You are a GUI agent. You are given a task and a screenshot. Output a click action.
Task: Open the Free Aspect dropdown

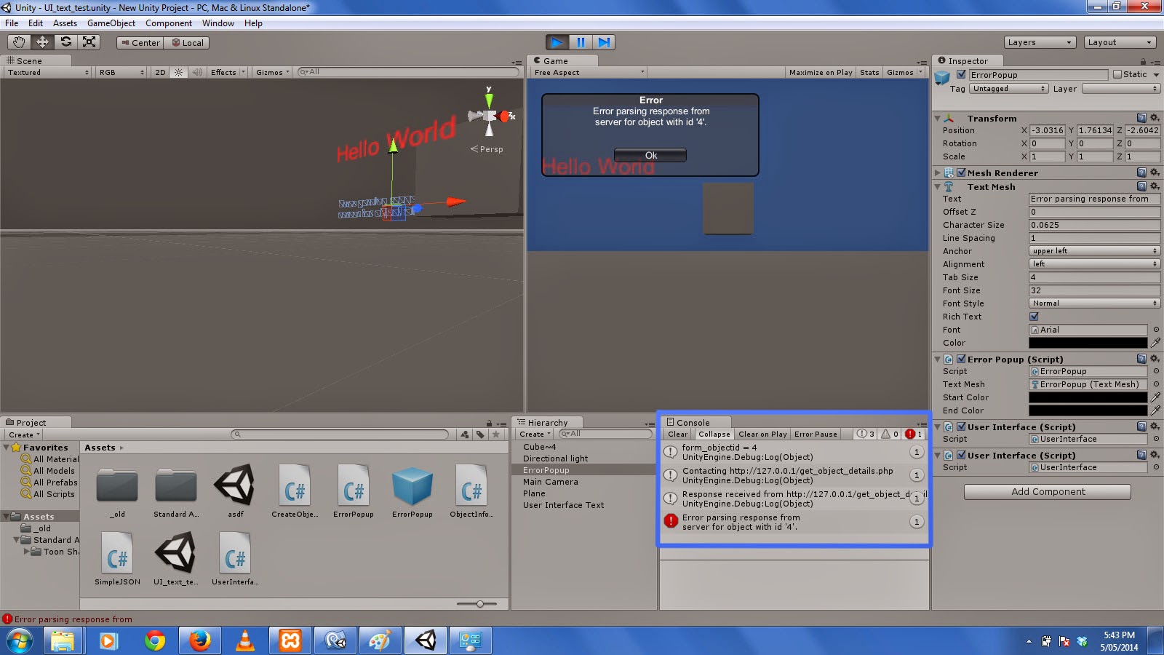[x=589, y=72]
